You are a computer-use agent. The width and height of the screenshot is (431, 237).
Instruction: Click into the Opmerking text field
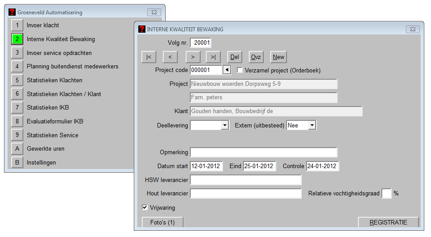(264, 152)
